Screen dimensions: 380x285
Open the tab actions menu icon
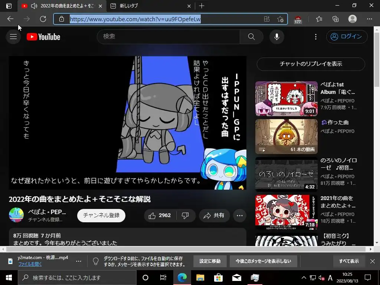[9, 6]
